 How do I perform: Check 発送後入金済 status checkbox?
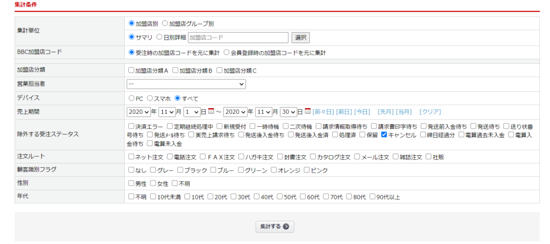click(291, 134)
